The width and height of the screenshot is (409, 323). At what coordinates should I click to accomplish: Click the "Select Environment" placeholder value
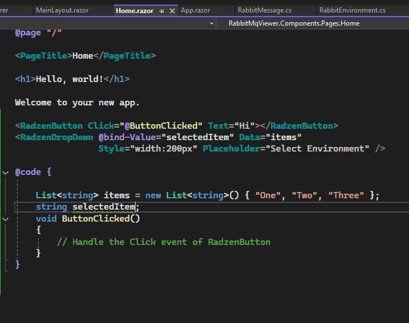[x=320, y=149]
